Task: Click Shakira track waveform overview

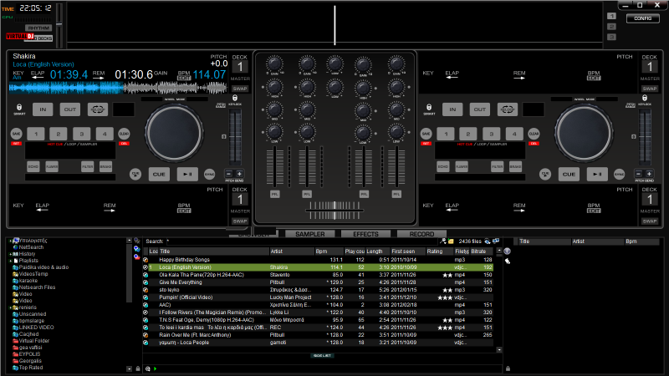Action: [118, 89]
